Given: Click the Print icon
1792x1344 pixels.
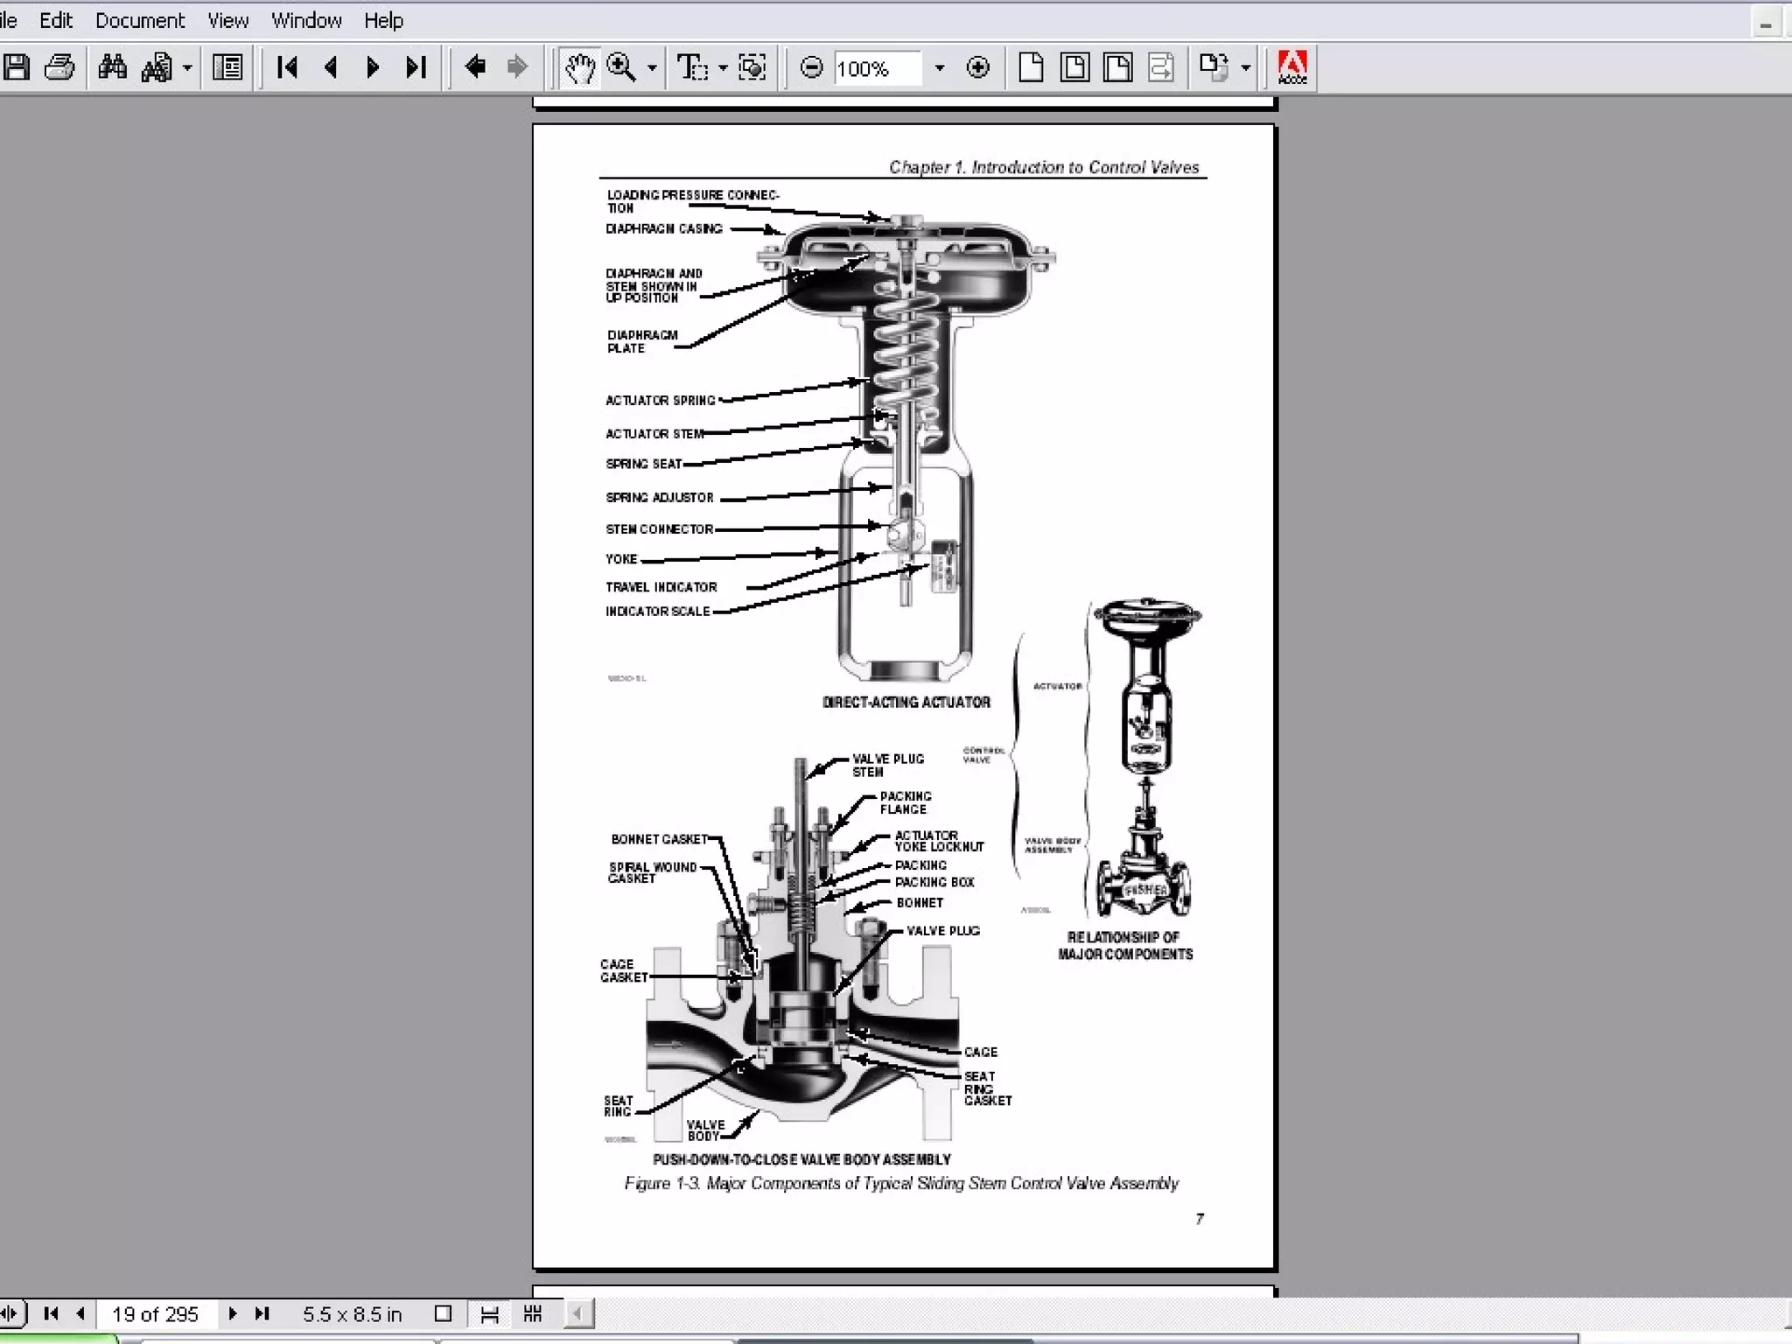Looking at the screenshot, I should pyautogui.click(x=59, y=67).
